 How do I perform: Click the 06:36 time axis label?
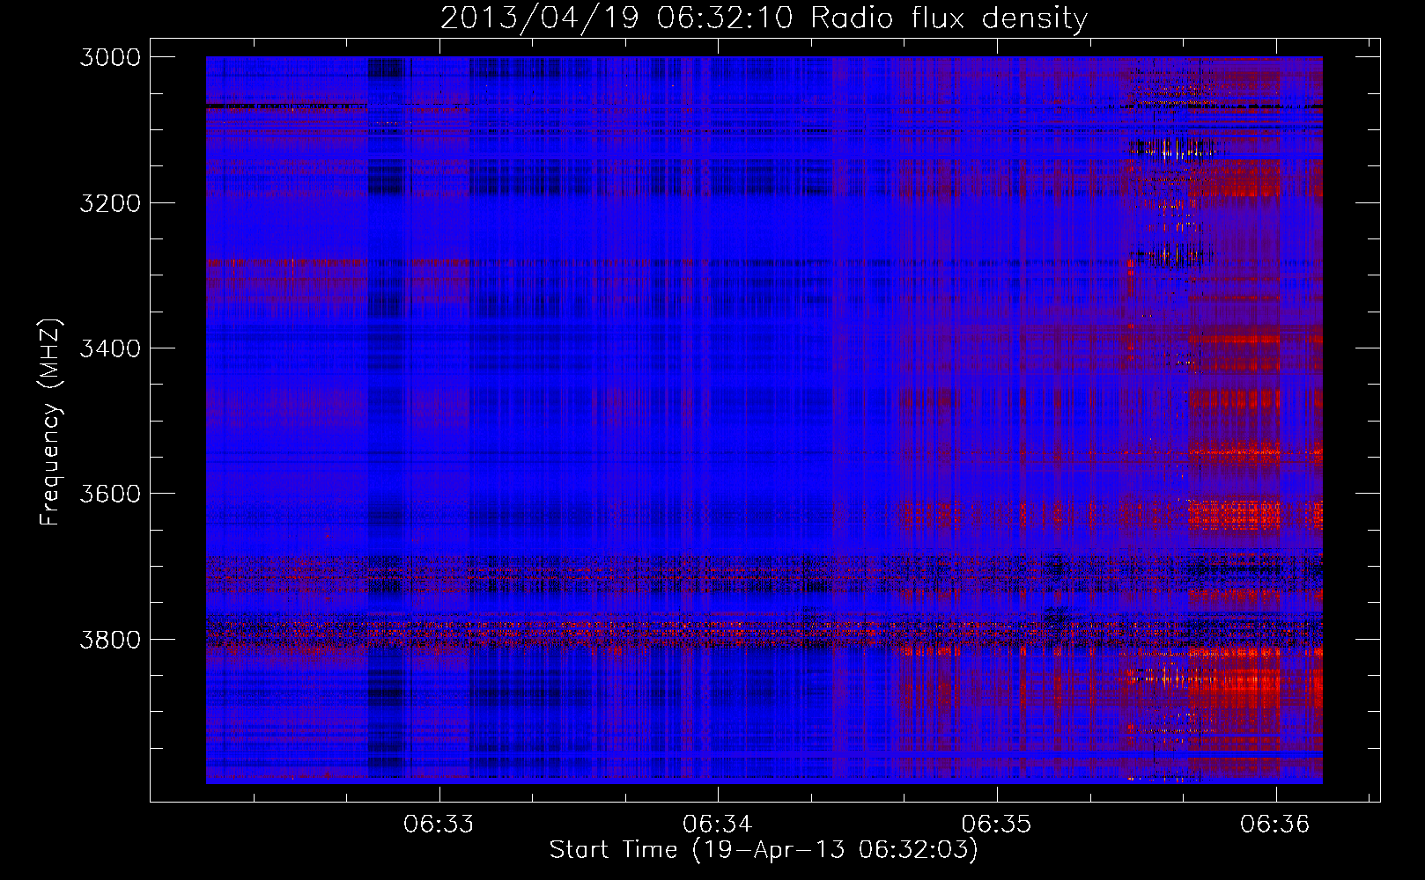1275,825
